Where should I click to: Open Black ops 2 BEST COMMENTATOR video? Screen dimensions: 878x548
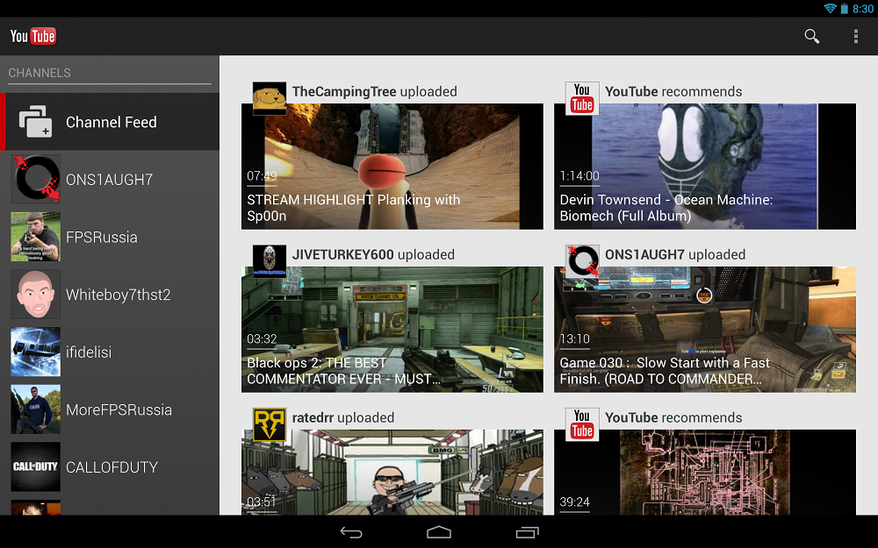392,330
